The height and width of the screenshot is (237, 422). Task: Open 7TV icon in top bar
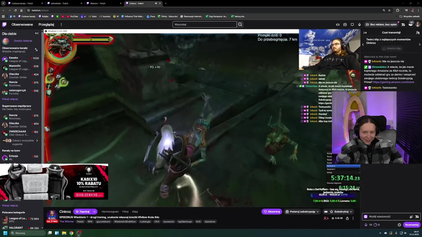403,24
